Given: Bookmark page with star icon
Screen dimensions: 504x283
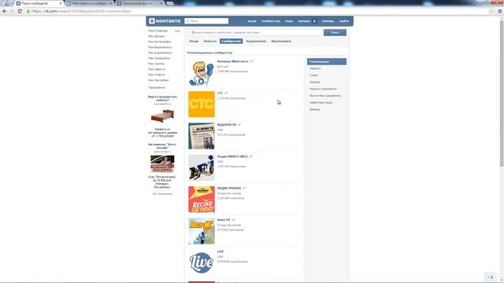Looking at the screenshot, I should coord(491,11).
